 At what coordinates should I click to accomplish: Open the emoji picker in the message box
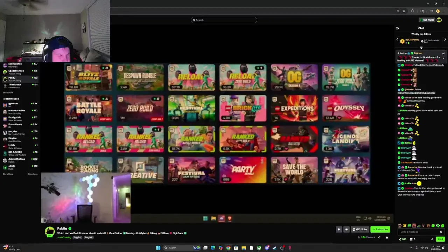click(441, 232)
